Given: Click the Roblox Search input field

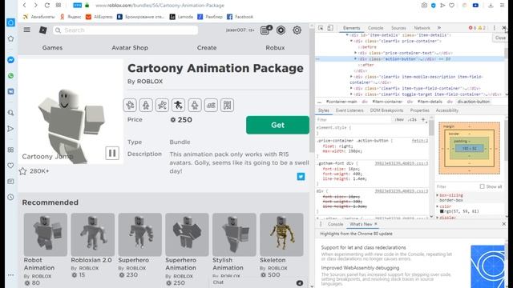Looking at the screenshot, I should pyautogui.click(x=125, y=30).
